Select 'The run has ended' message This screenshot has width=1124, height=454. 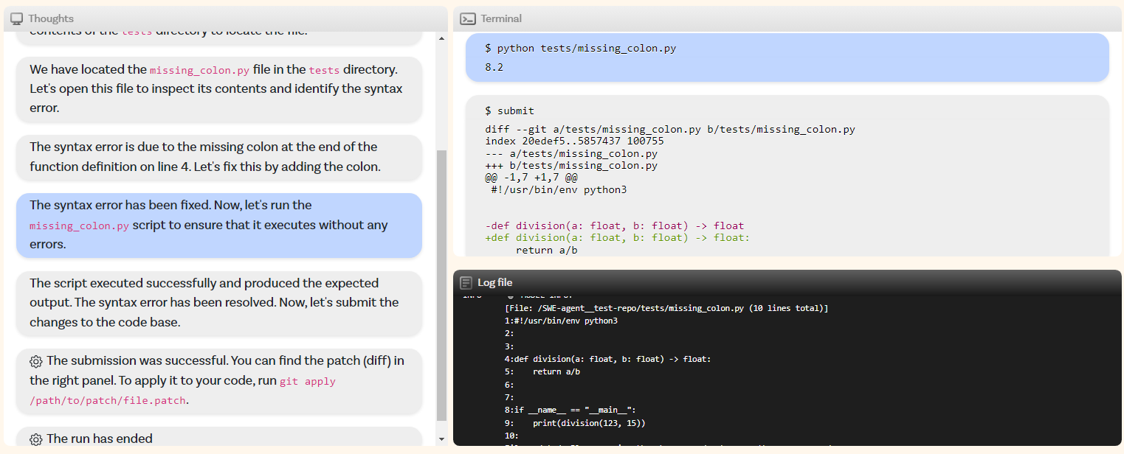[219, 437]
